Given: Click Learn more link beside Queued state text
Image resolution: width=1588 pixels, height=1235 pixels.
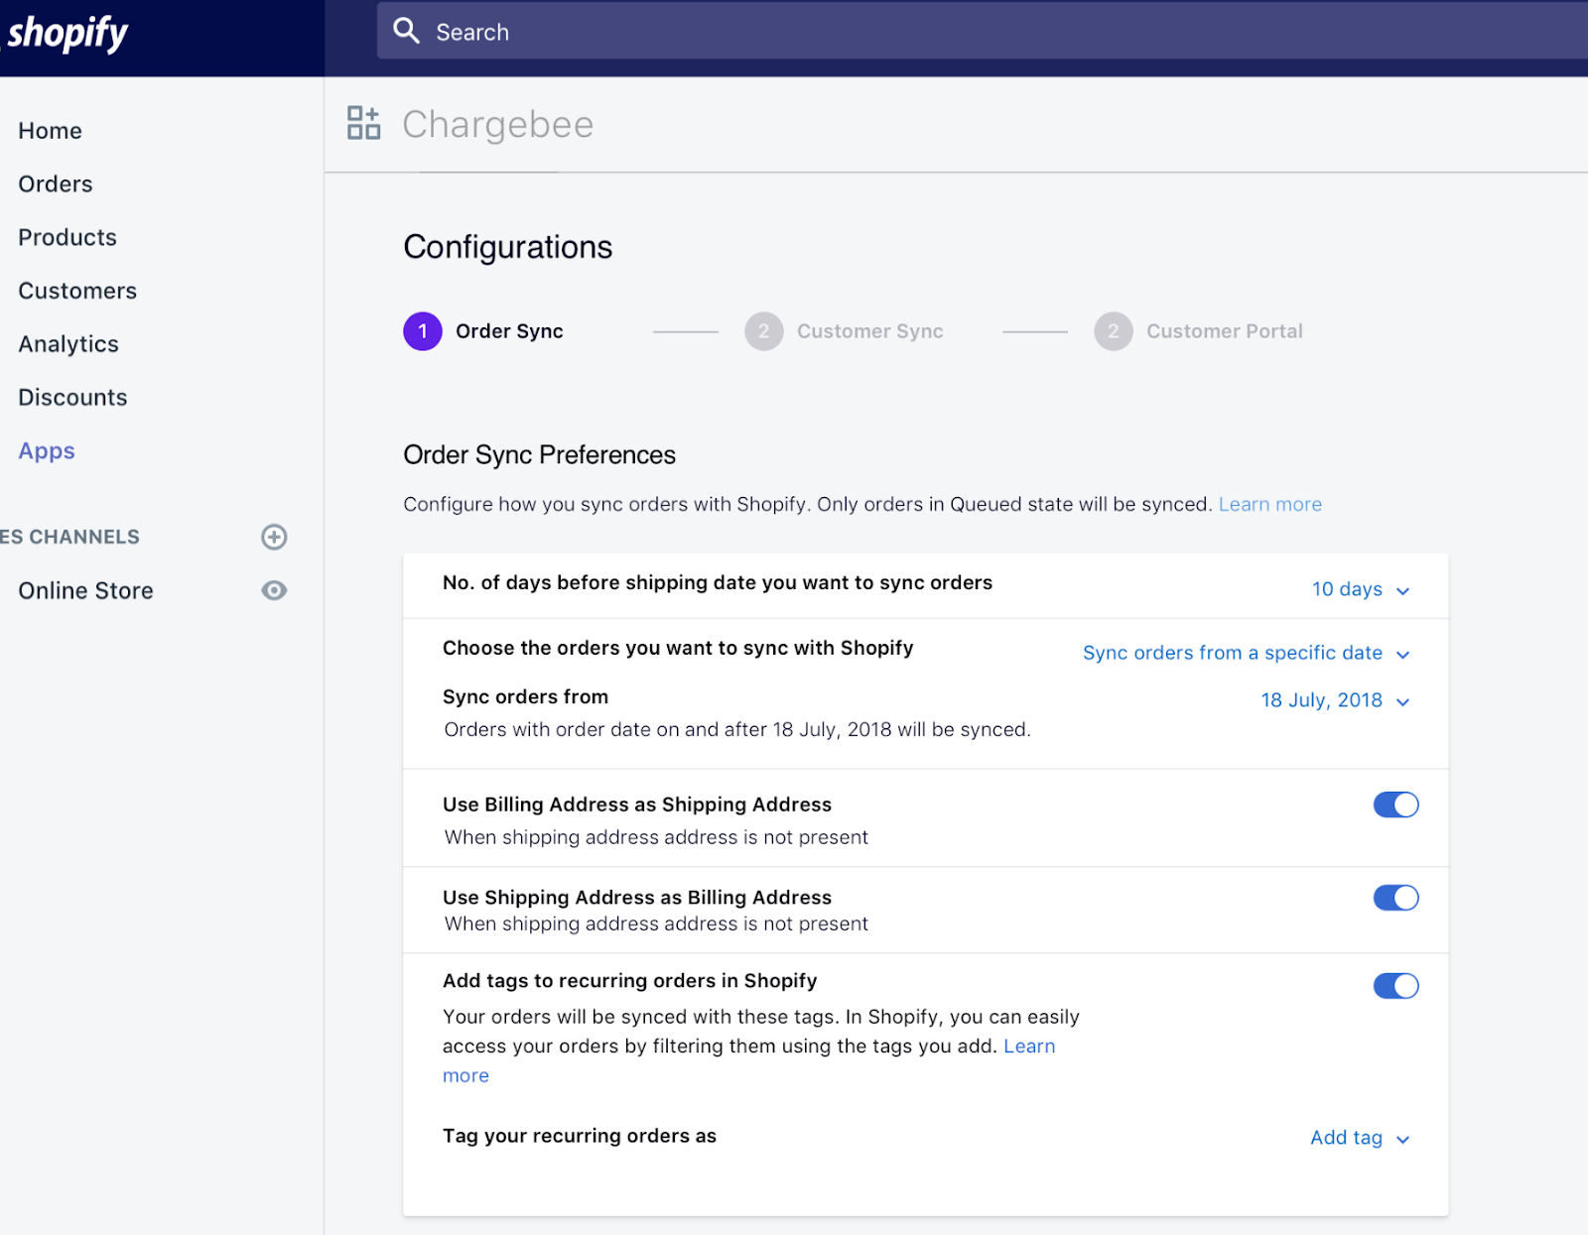Looking at the screenshot, I should pyautogui.click(x=1269, y=504).
